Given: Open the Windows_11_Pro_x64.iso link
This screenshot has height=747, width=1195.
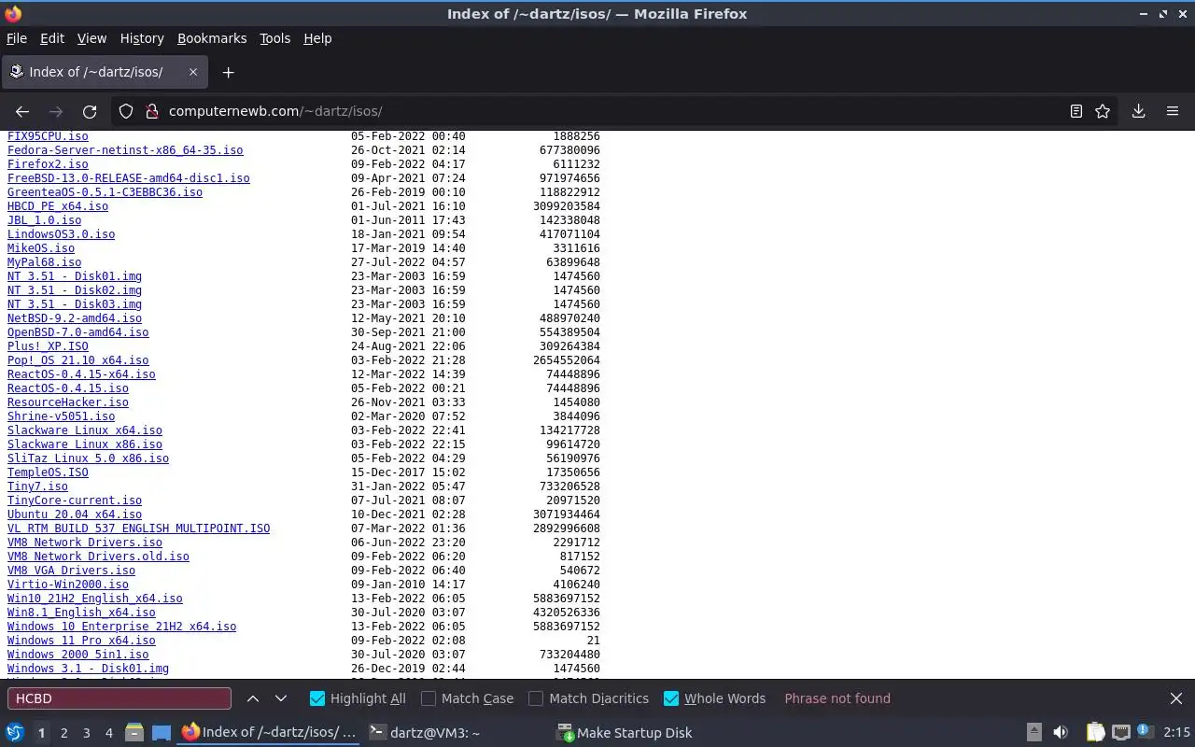Looking at the screenshot, I should click(81, 641).
